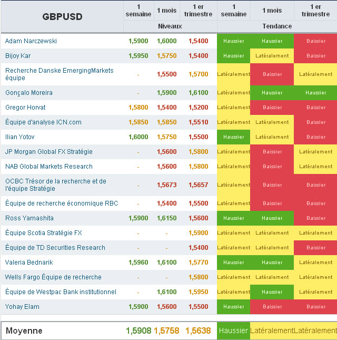Open Adam Narczewski analyst link
Image resolution: width=337 pixels, height=340 pixels.
pos(31,41)
